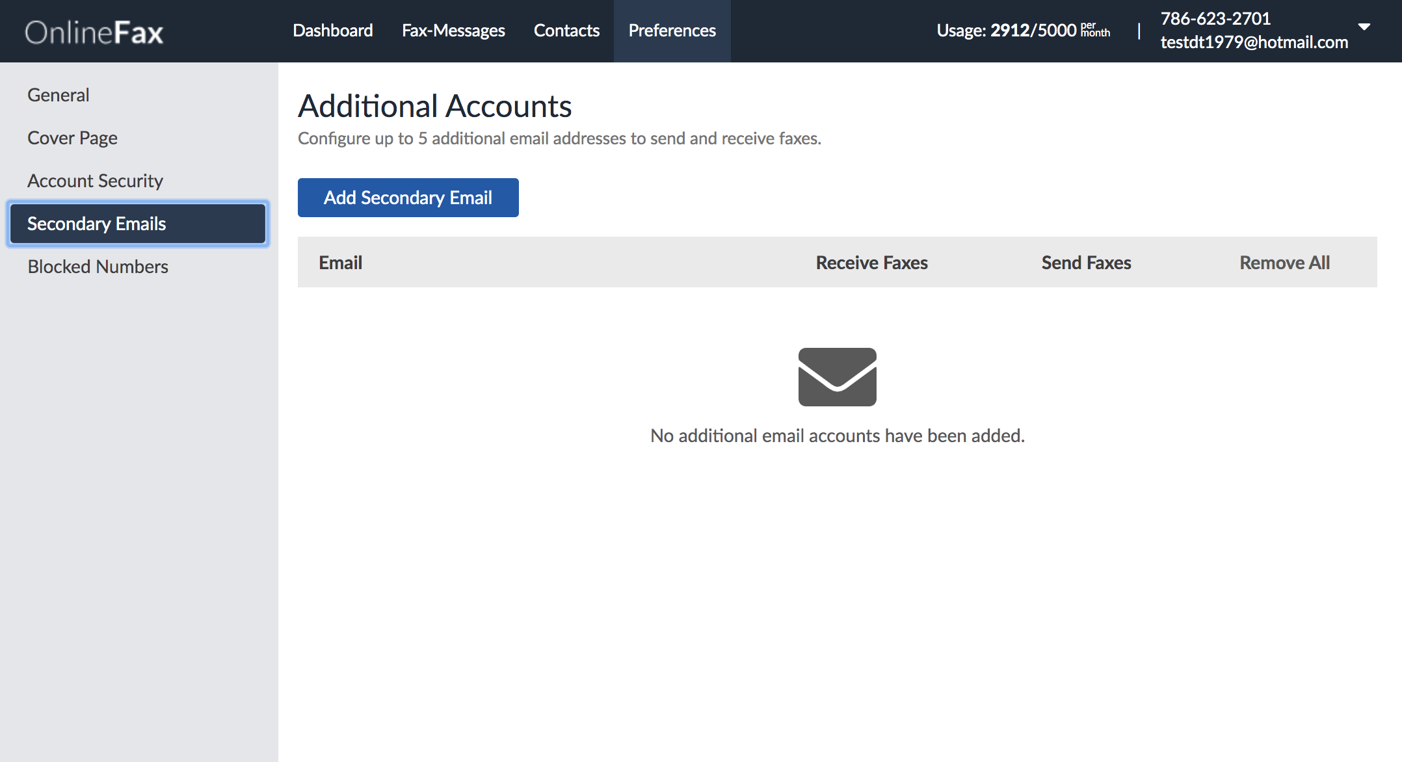
Task: Select the Secondary Emails sidebar item
Action: [x=97, y=223]
